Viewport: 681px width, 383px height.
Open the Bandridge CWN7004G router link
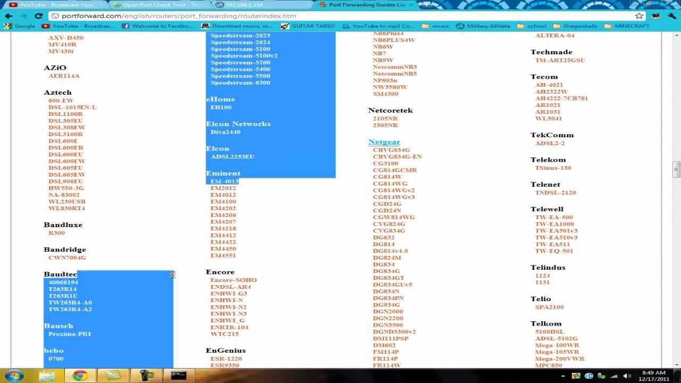[67, 257]
